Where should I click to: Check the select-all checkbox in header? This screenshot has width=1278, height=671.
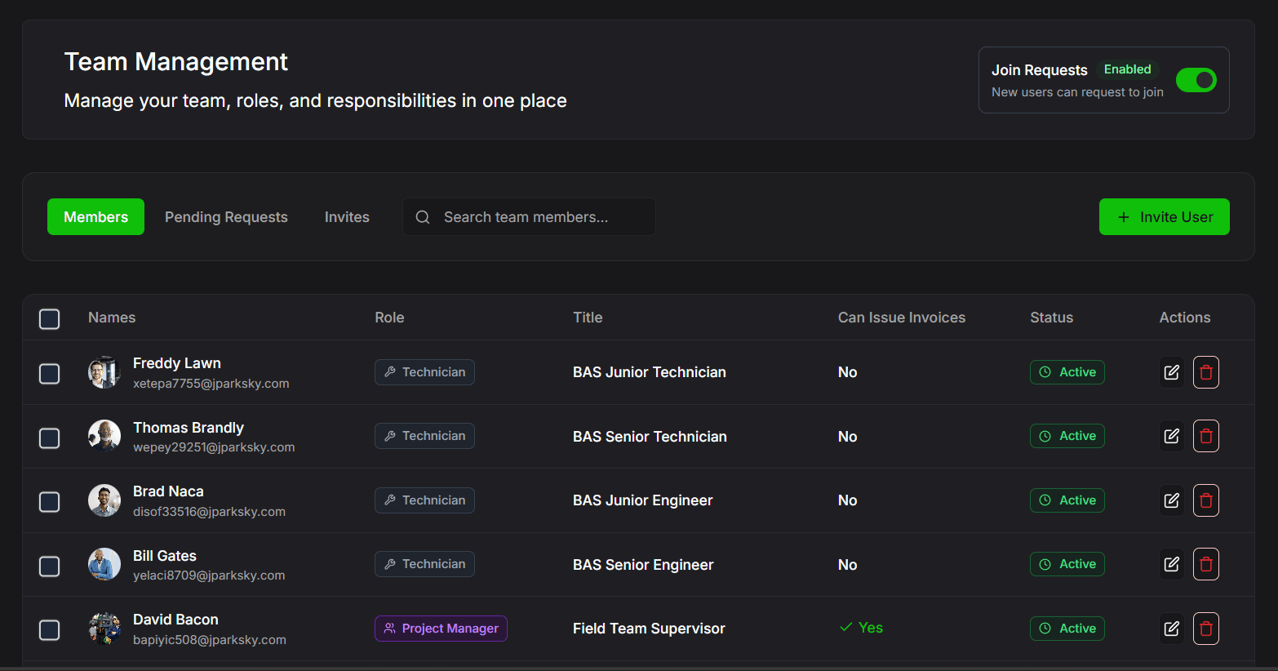tap(50, 318)
